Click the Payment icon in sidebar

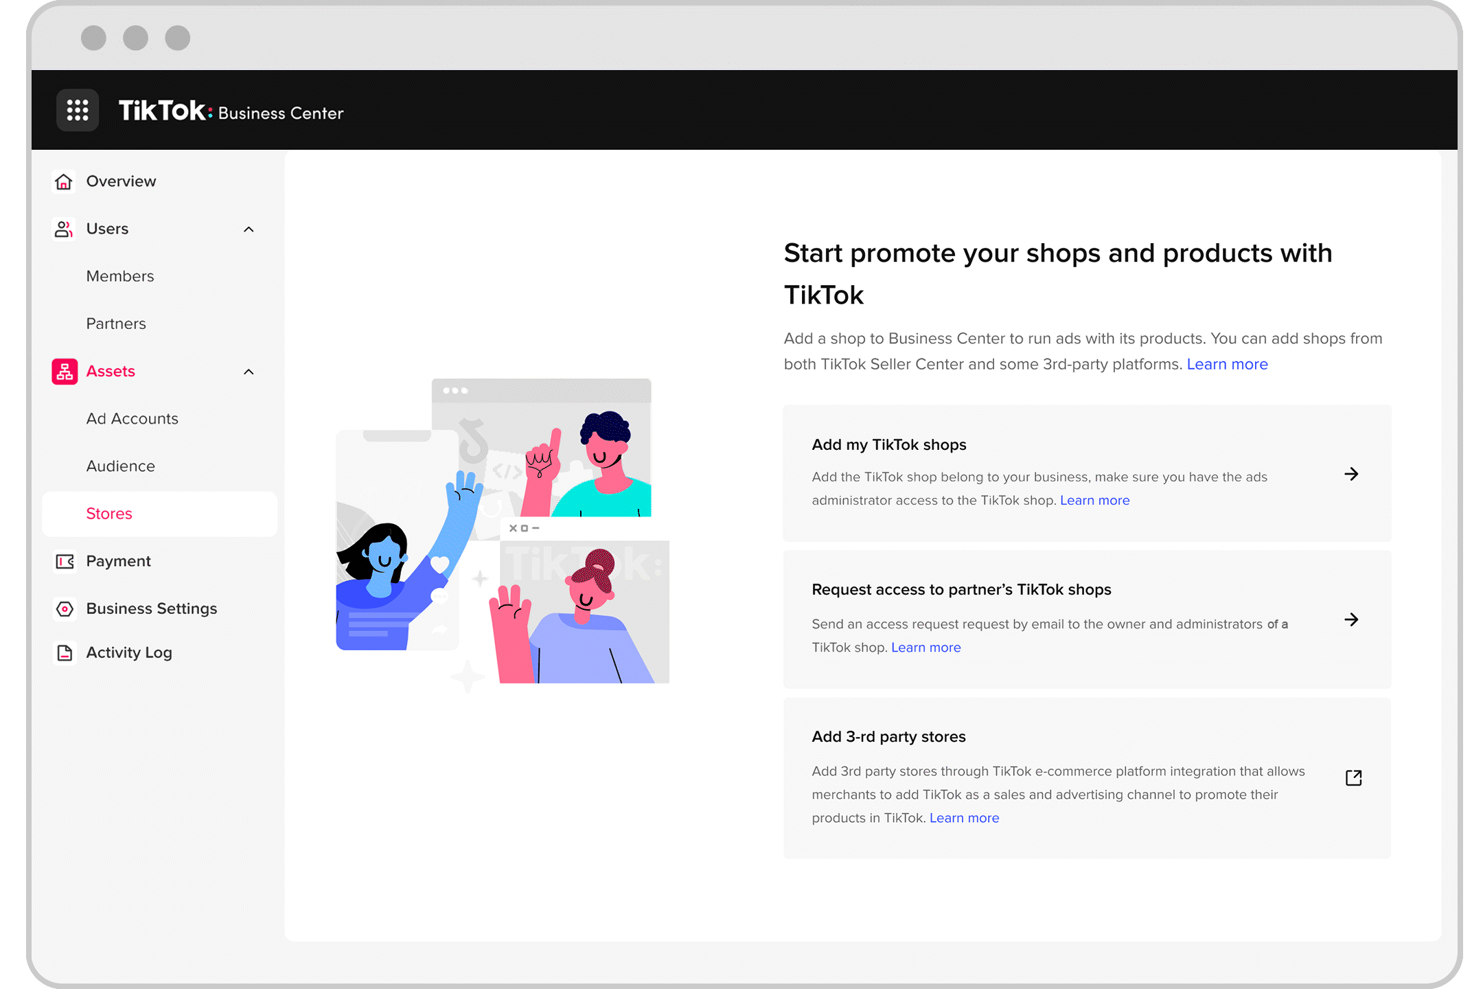(63, 560)
